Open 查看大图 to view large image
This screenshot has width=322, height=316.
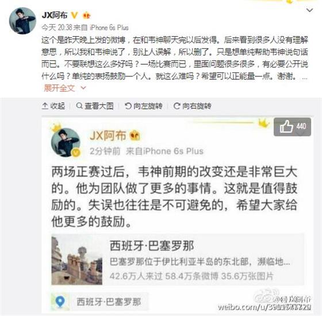click(x=95, y=106)
